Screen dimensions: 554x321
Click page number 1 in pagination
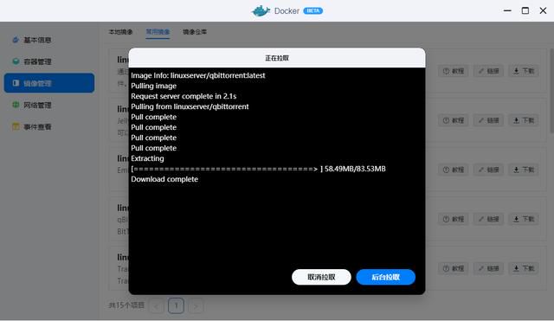click(176, 305)
